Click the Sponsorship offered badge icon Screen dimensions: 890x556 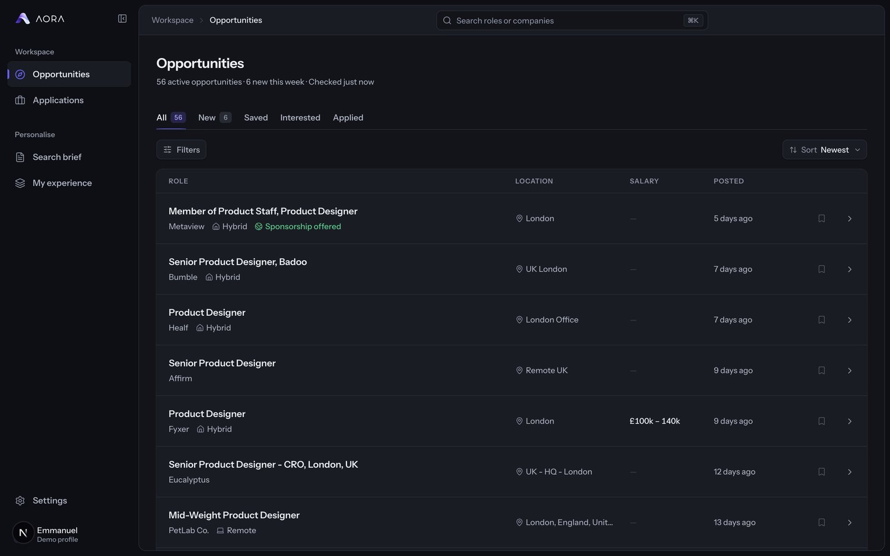(x=259, y=226)
